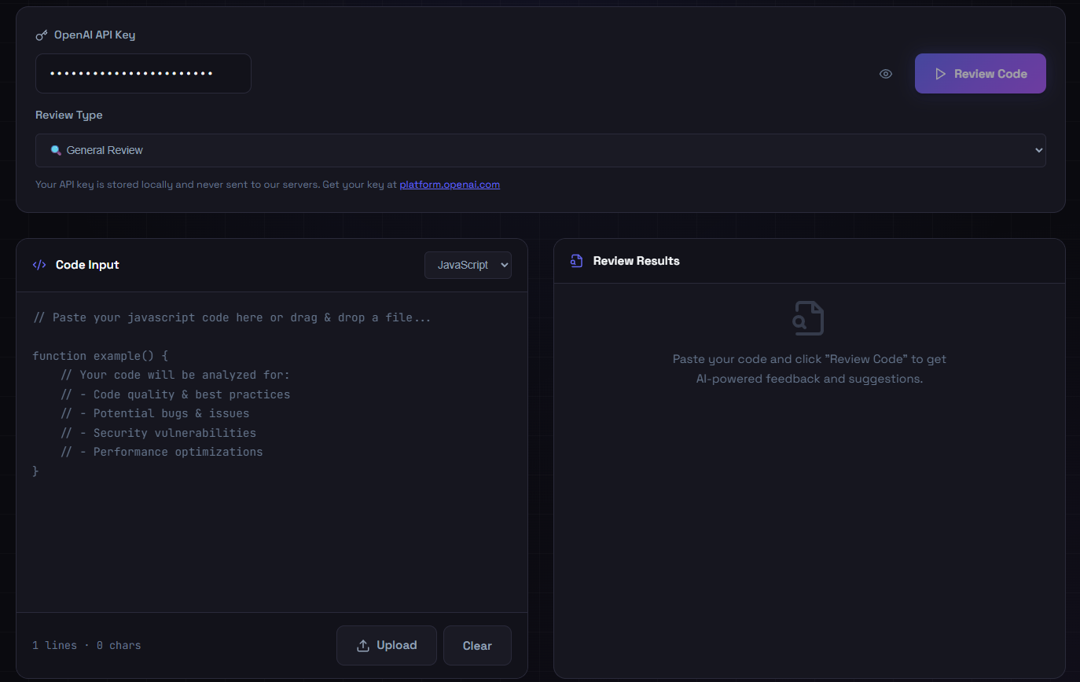Clear the code editor with the Clear button
Image resolution: width=1080 pixels, height=682 pixels.
pyautogui.click(x=477, y=645)
